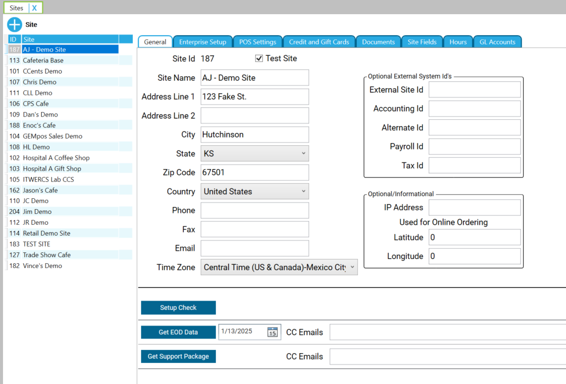Click the Get EOD Data button
566x384 pixels.
coord(178,332)
